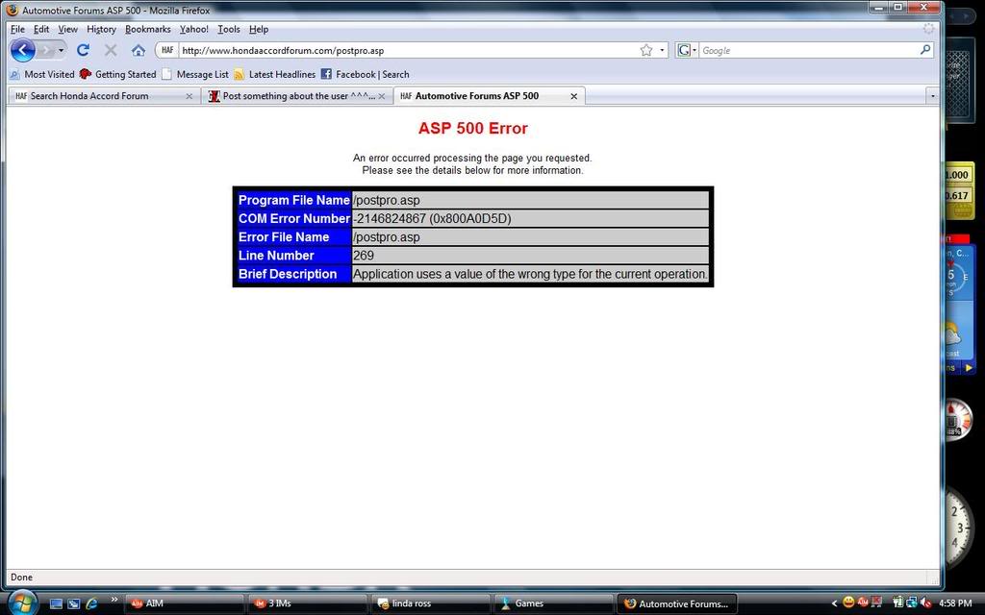
Task: Click the Latest Headlines feed icon
Action: pos(238,74)
